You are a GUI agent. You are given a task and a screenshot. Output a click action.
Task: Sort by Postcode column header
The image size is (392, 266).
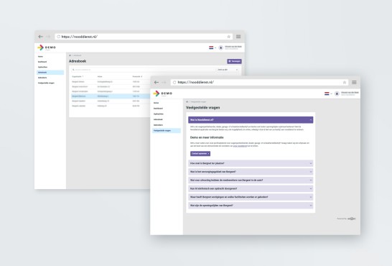(x=137, y=77)
